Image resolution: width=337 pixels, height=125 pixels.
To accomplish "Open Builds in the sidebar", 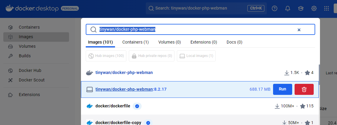I will click(x=36, y=56).
